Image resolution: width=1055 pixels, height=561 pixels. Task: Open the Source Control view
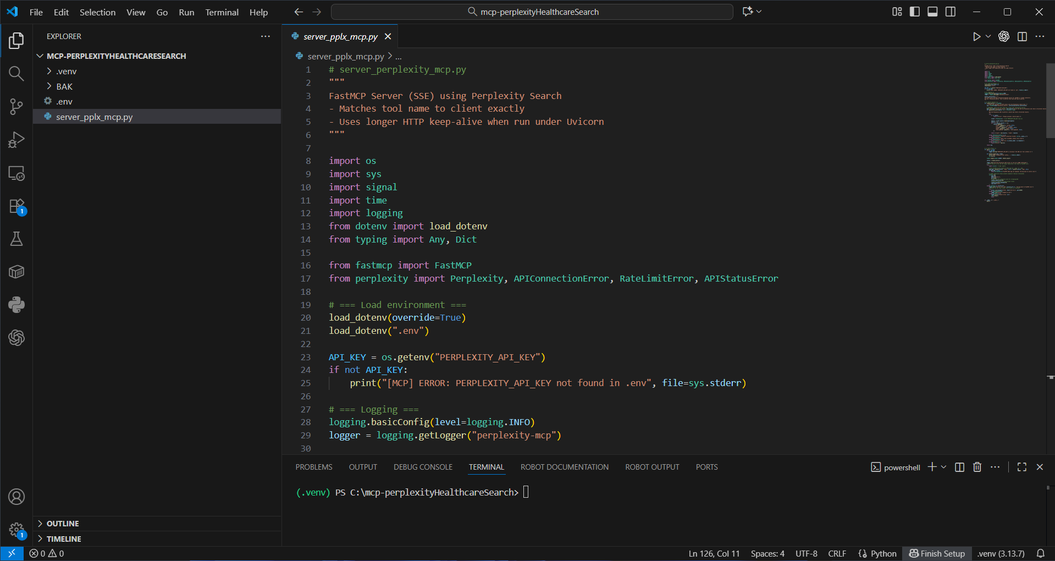tap(16, 107)
